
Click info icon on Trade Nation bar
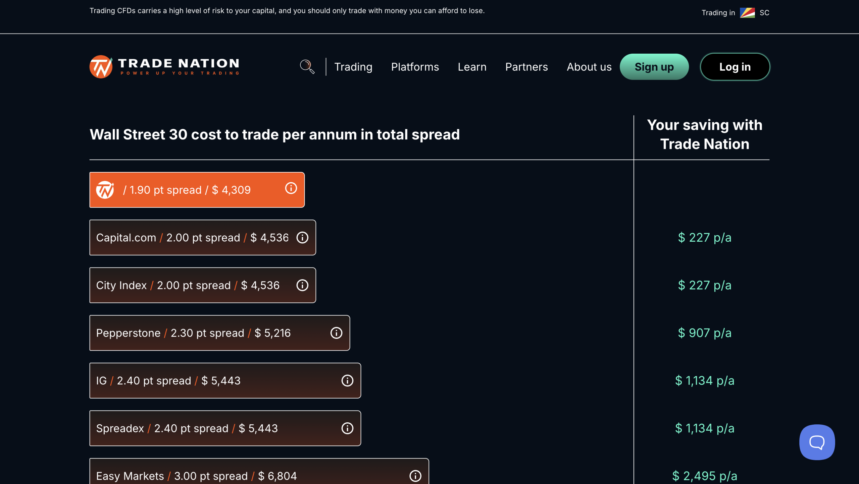pyautogui.click(x=291, y=188)
